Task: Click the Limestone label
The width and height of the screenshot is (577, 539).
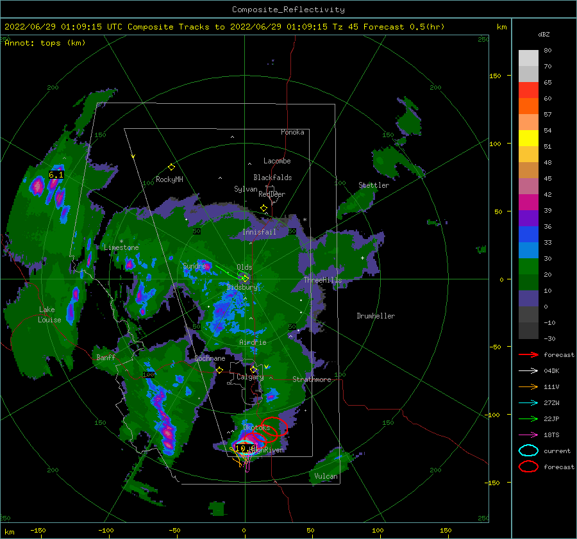Action: click(121, 247)
